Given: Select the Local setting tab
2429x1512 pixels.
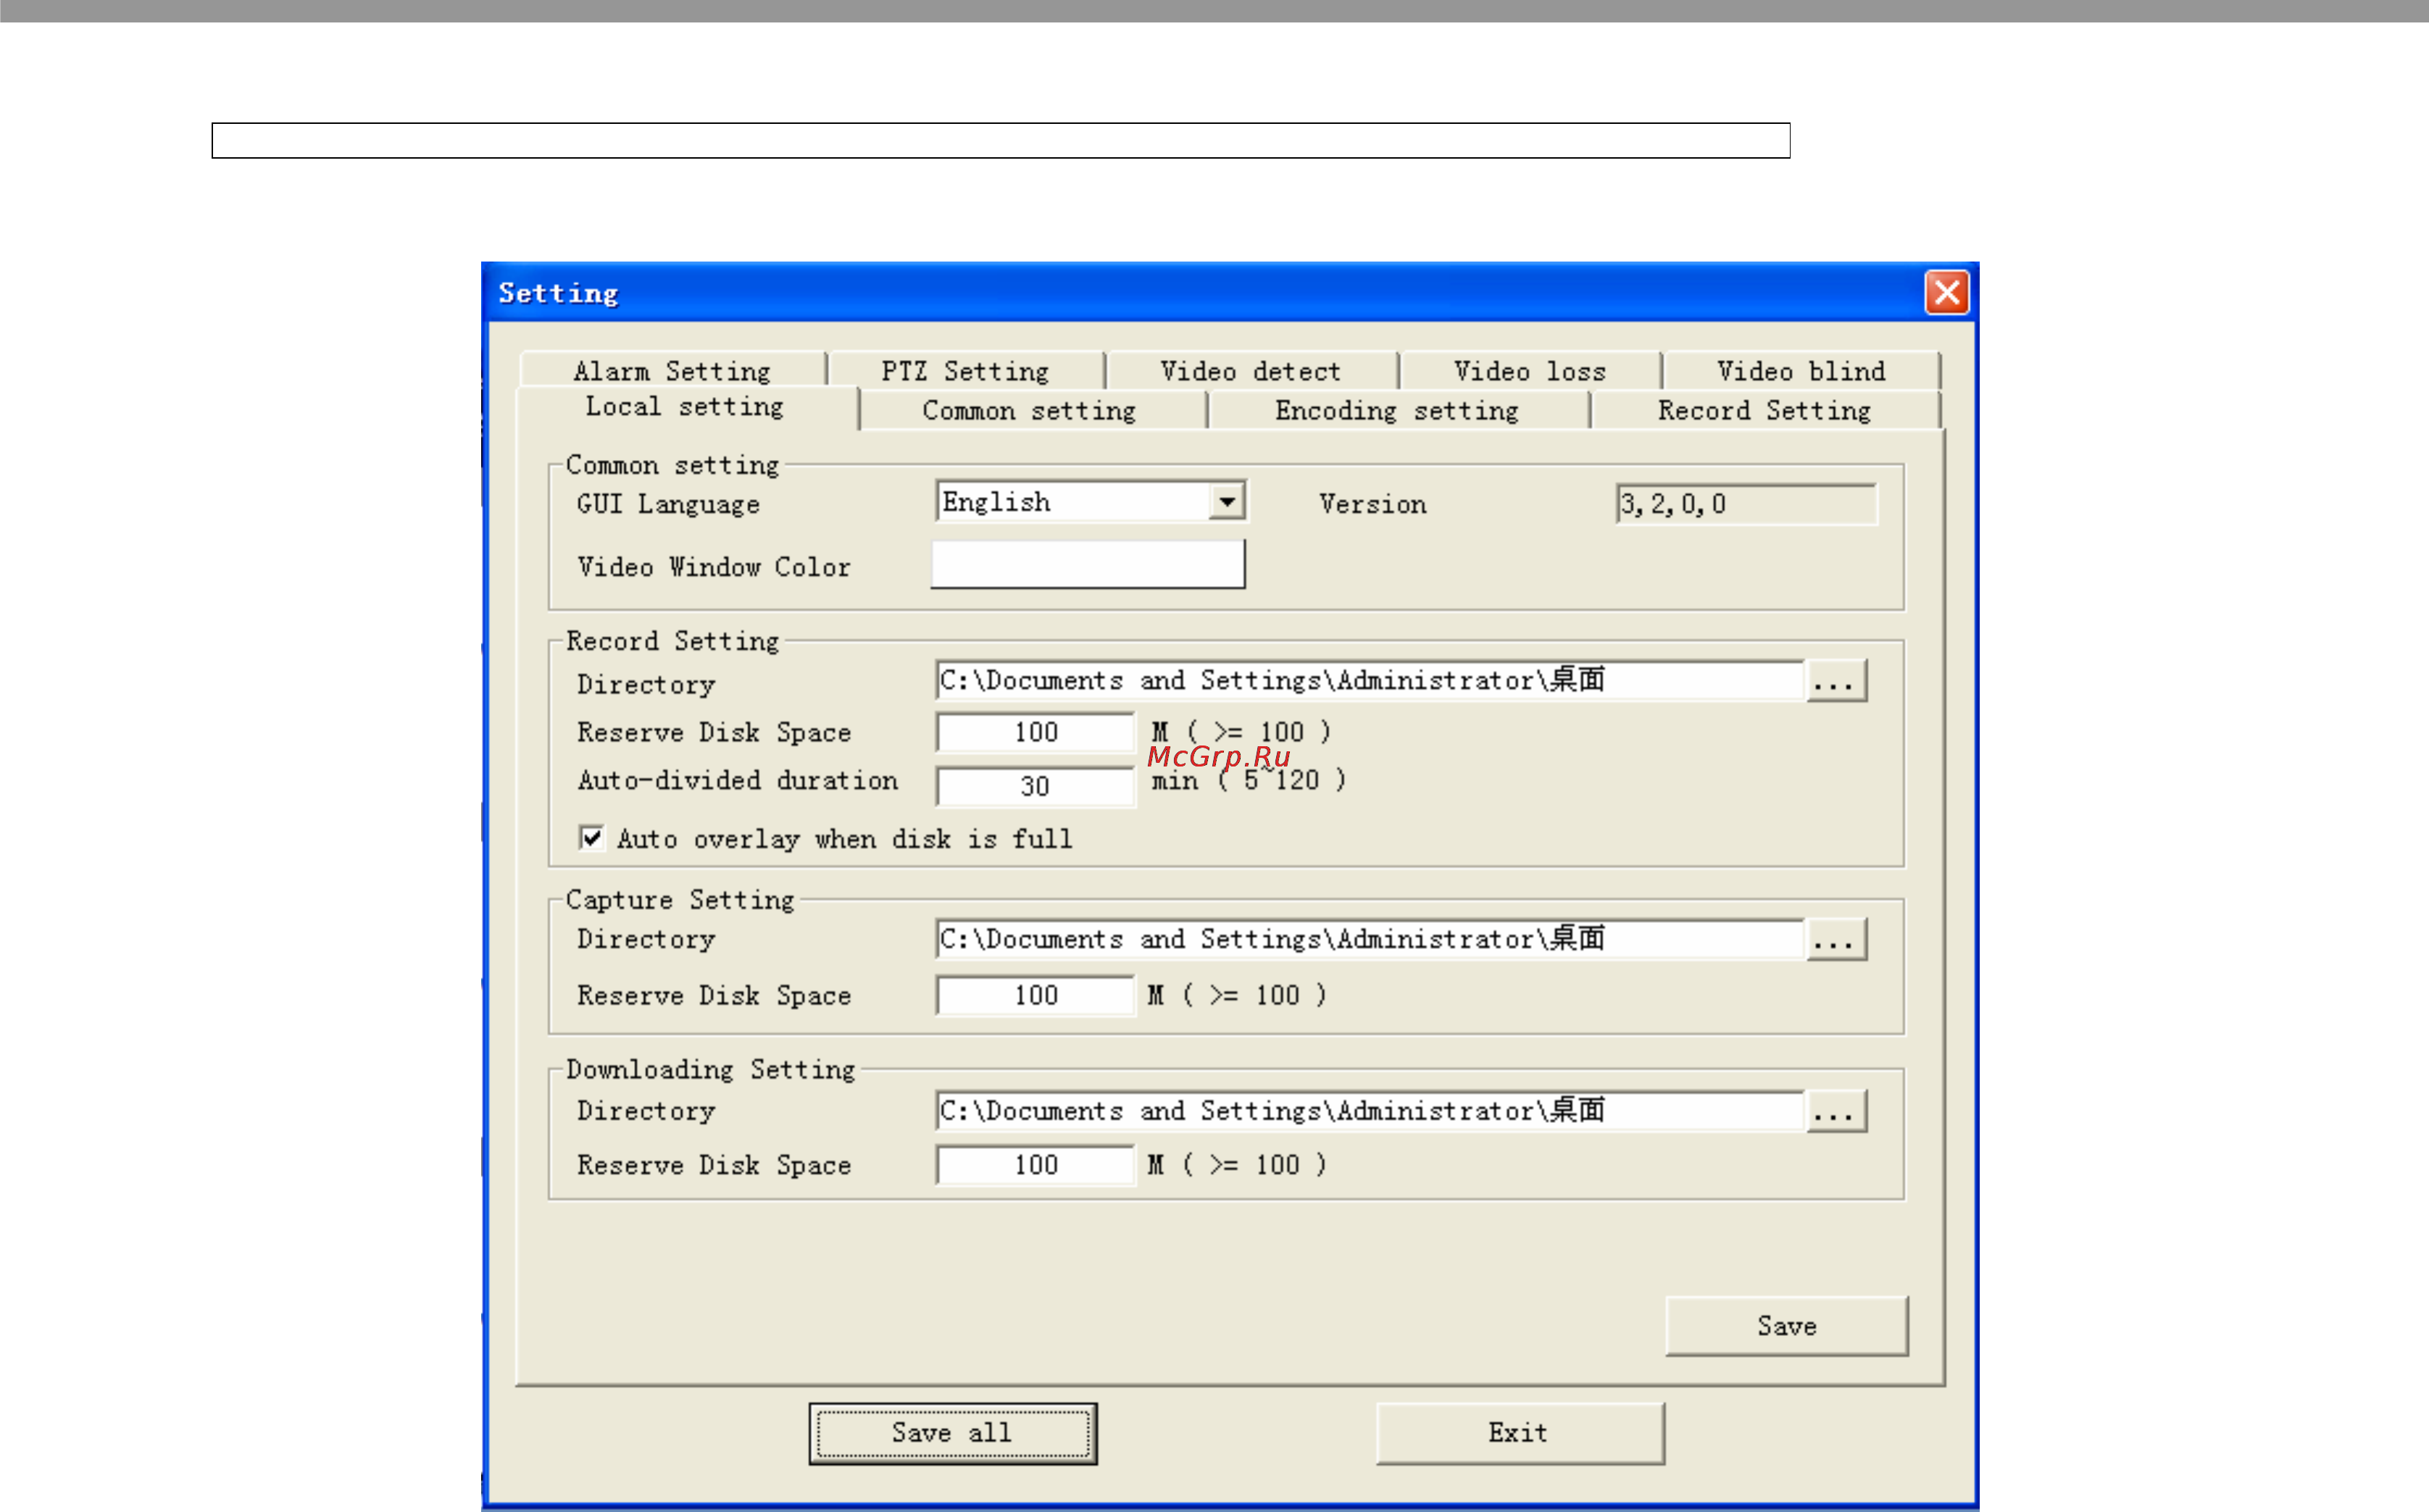Looking at the screenshot, I should (686, 408).
